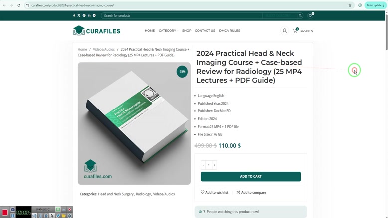The height and width of the screenshot is (218, 388).
Task: Open the shopping cart showing 345.00 $
Action: (x=303, y=31)
